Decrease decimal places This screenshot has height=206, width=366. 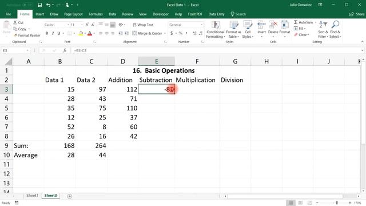click(201, 33)
